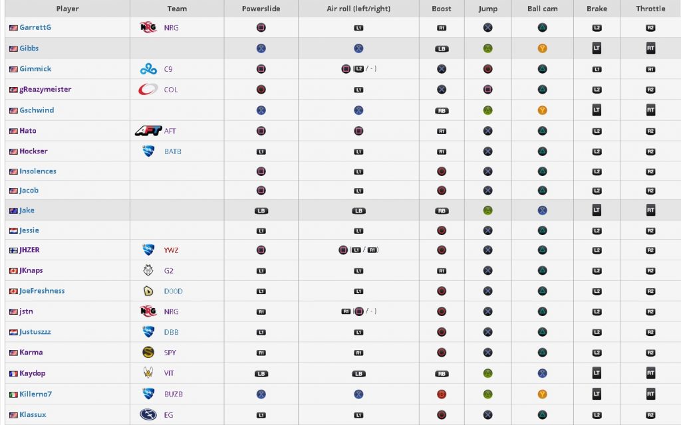Click the AFT logo in Hato's row
Image resolution: width=681 pixels, height=425 pixels.
coord(148,131)
